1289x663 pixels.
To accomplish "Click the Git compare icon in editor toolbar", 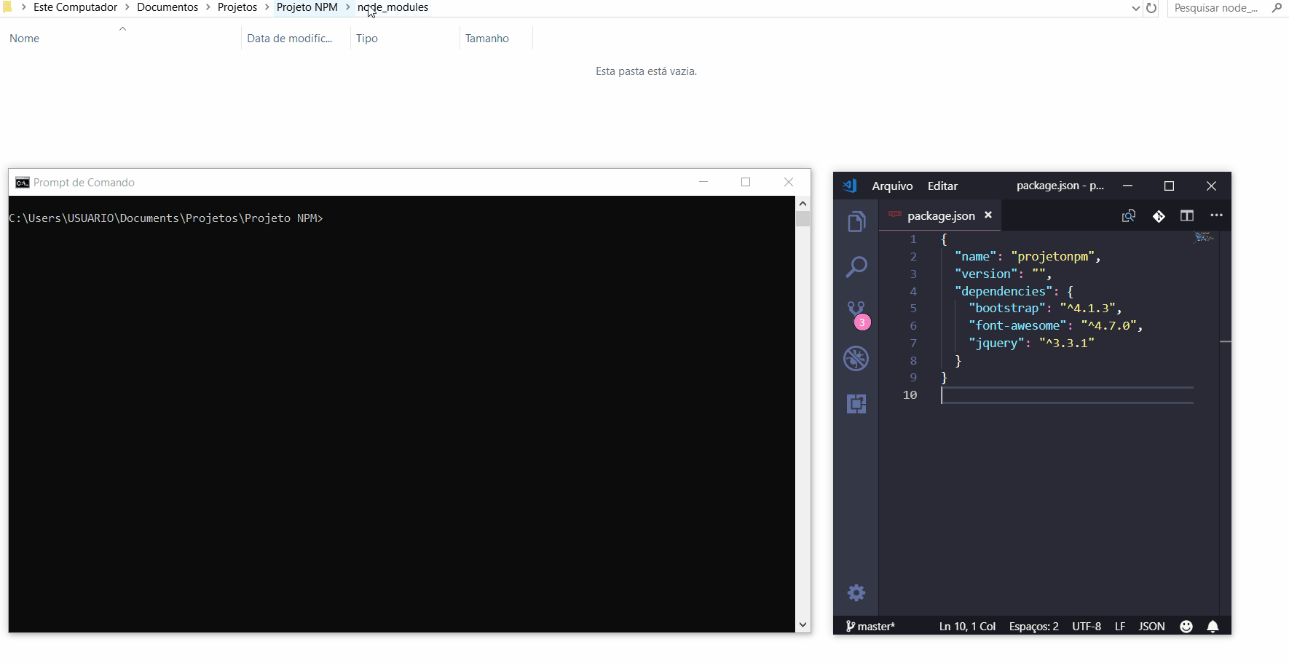I will [x=1158, y=215].
